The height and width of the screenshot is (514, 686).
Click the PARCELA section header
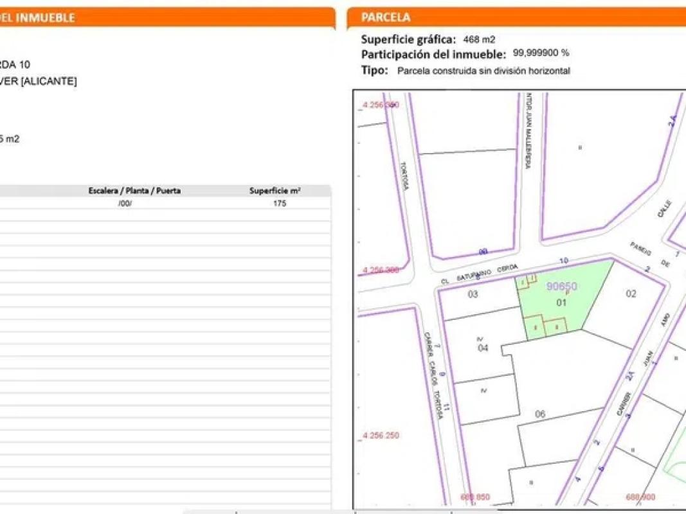click(386, 17)
